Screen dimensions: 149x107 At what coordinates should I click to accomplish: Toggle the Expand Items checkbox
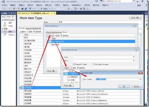(74, 64)
